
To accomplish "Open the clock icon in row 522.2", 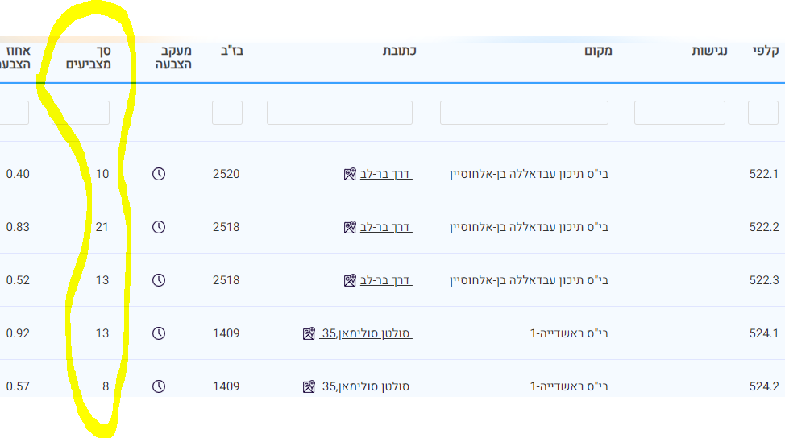I will [159, 227].
